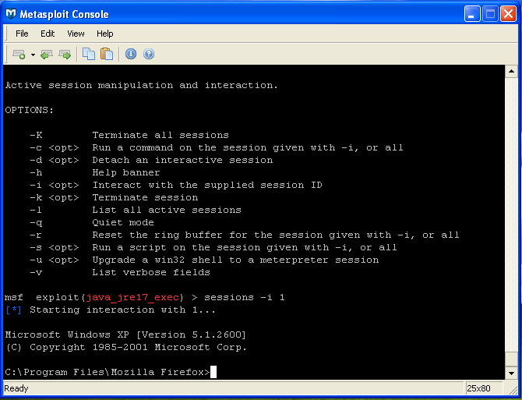Click 'Active session manipulation and interaction.' line
The height and width of the screenshot is (400, 522).
tap(142, 85)
